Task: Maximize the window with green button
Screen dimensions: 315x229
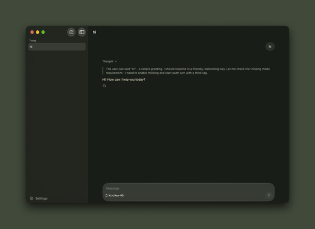Action: (43, 32)
